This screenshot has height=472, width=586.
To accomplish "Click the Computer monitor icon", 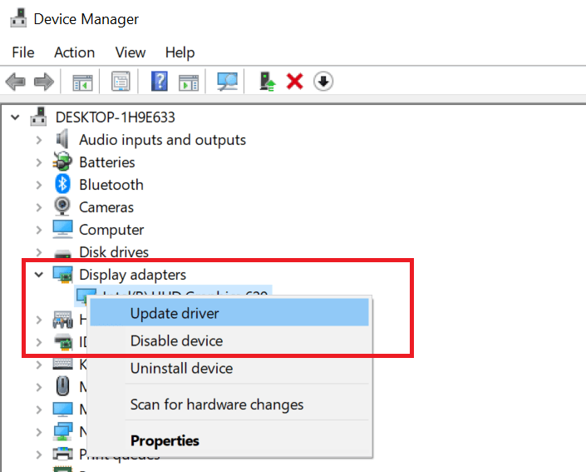I will tap(62, 229).
